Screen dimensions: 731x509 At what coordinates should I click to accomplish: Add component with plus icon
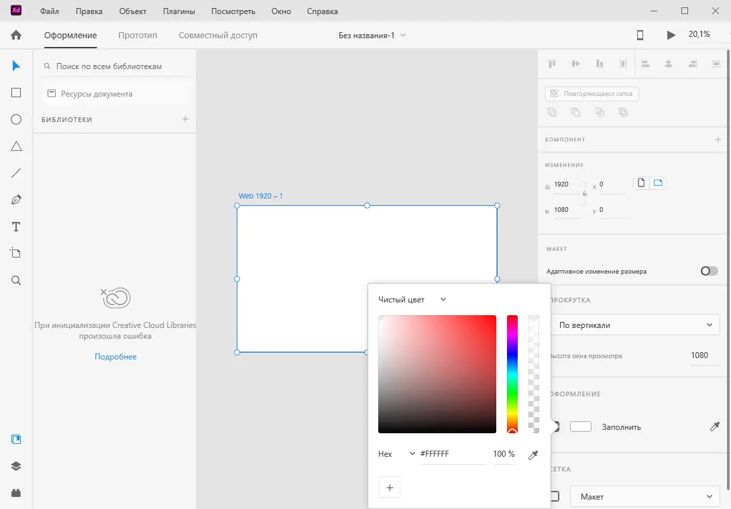click(718, 139)
